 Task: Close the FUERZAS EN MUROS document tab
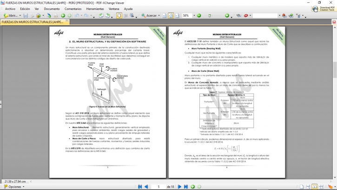pos(68,22)
